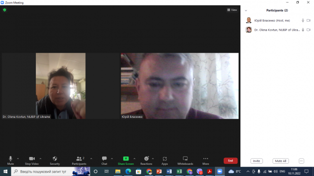Toggle the Participants panel
Screen dimensions: 314x176
[79, 160]
